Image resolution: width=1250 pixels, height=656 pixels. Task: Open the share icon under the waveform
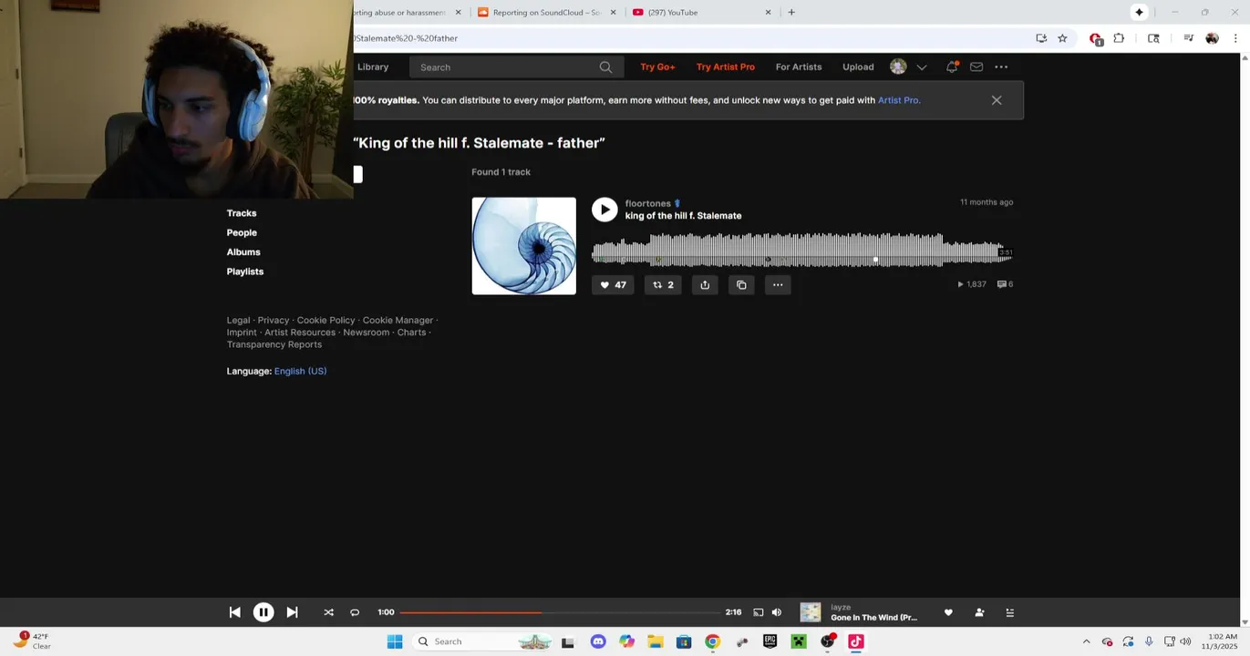pos(705,285)
